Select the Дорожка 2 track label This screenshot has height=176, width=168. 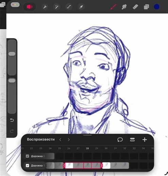38,156
